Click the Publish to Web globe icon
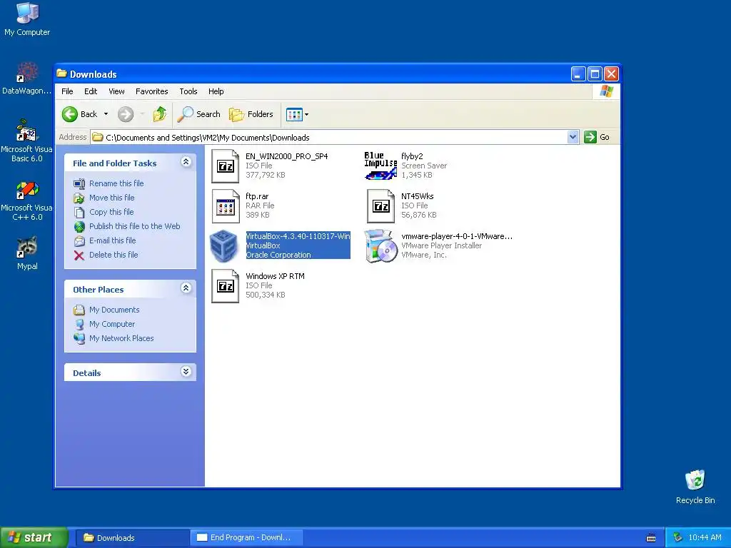Viewport: 731px width, 548px height. pos(79,226)
